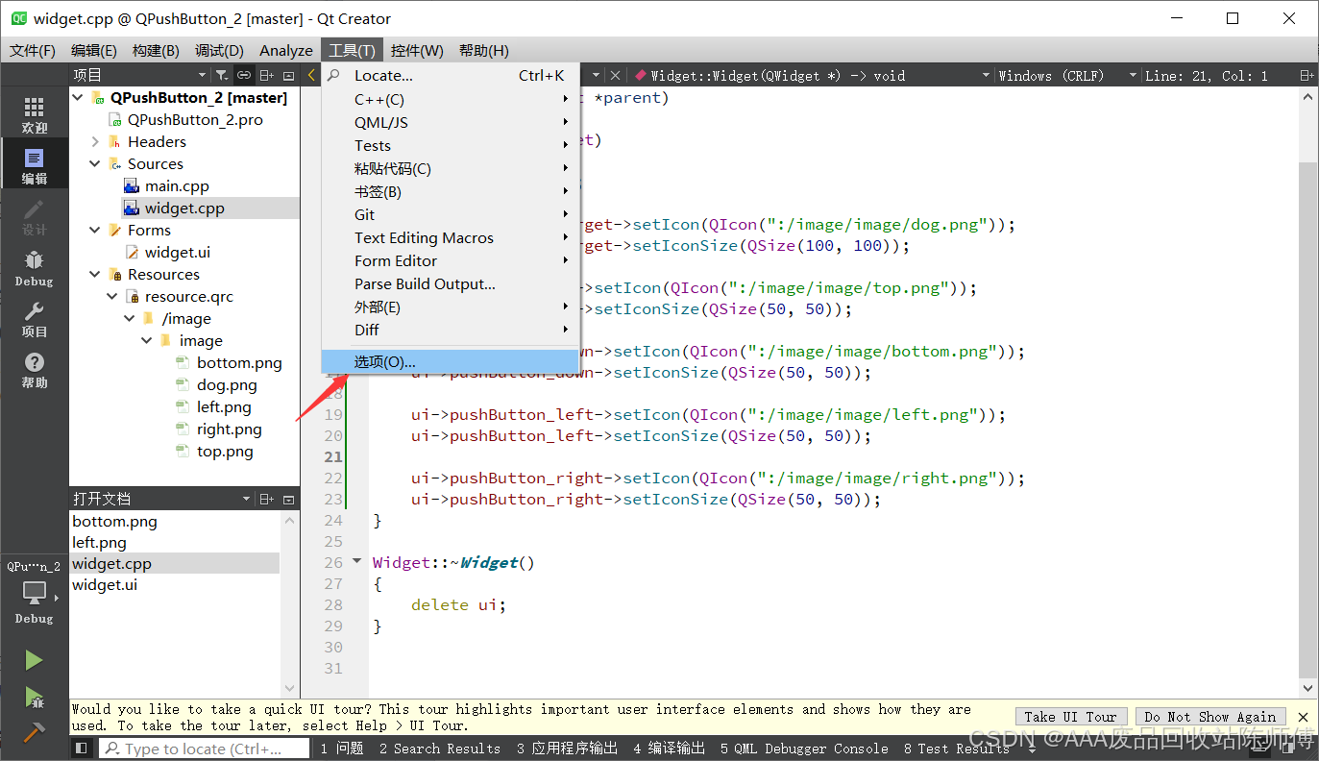Screen dimensions: 1319x761
Task: Open kit selector monitor icon above Debug
Action: 34,592
